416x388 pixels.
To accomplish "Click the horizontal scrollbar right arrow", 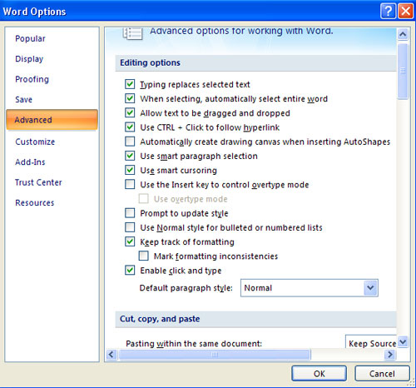I will (390, 354).
